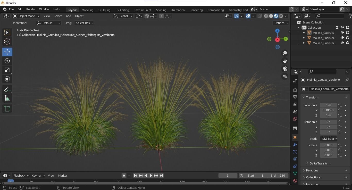Toggle X-ray mode button
352x190 pixels.
[259, 16]
